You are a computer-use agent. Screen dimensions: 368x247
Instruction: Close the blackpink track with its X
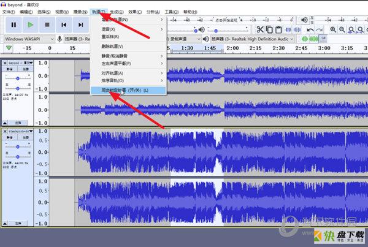(x=5, y=131)
